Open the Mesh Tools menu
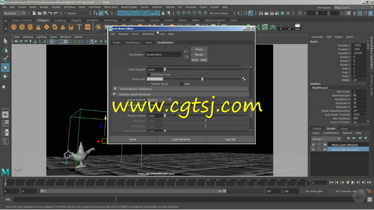This screenshot has width=374, height=210. point(111,7)
